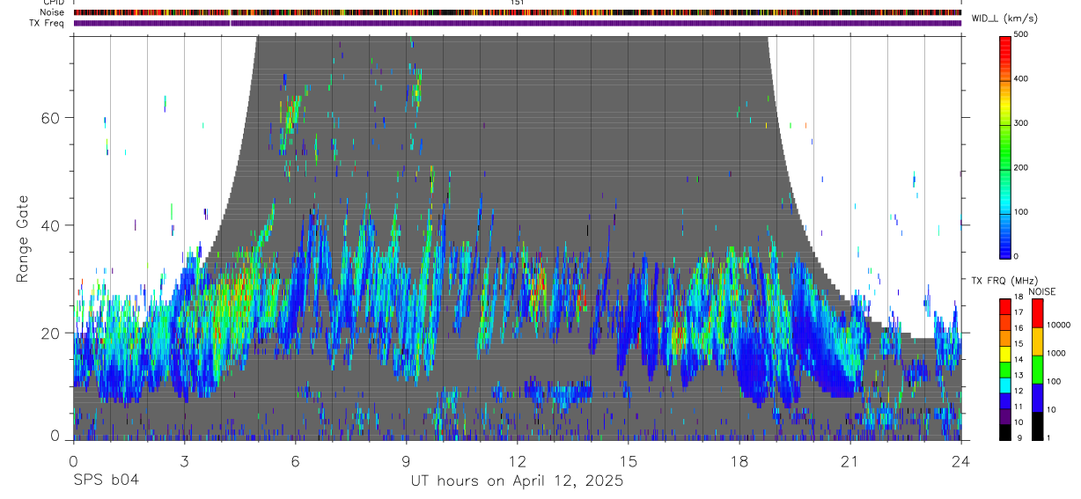
Task: Click the SPS b04 beam label
Action: point(106,481)
